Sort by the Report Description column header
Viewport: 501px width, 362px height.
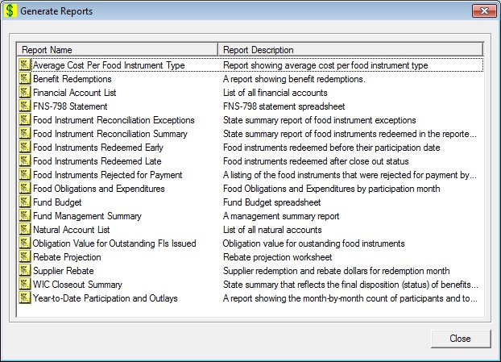point(350,50)
